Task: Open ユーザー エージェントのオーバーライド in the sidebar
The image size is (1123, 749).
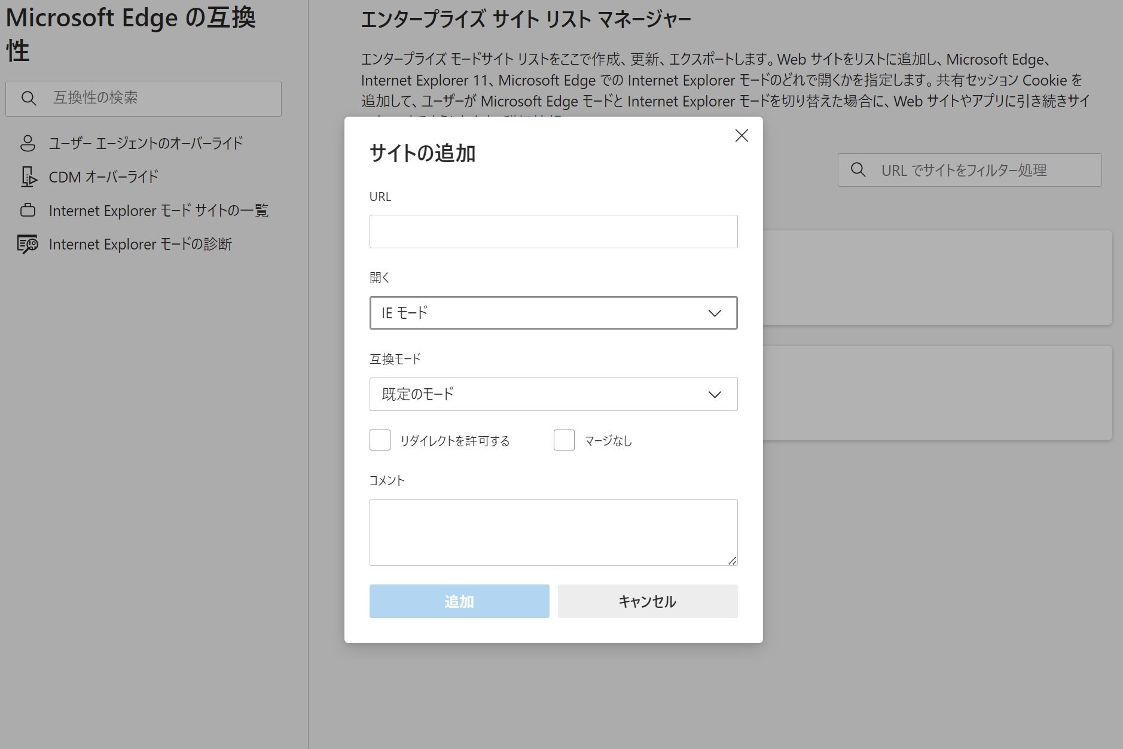Action: coord(146,144)
